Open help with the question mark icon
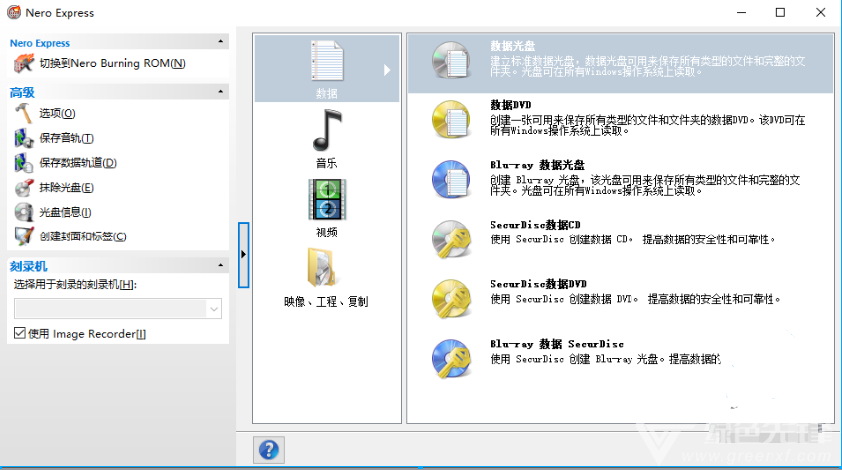Image resolution: width=842 pixels, height=470 pixels. [x=269, y=450]
